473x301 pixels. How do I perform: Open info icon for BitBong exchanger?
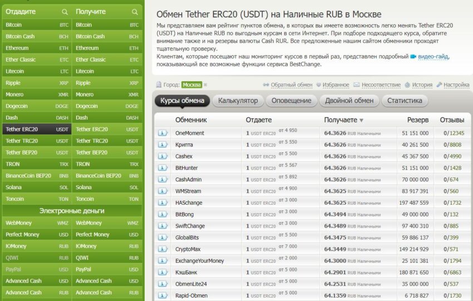pos(162,214)
